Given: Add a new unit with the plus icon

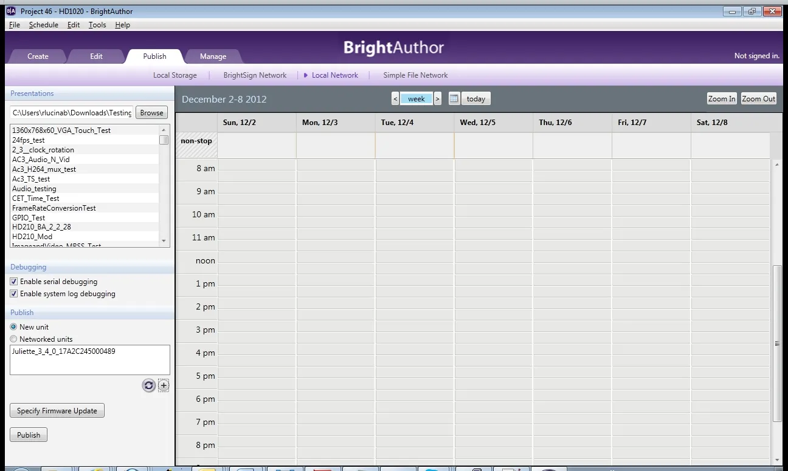Looking at the screenshot, I should (x=164, y=385).
